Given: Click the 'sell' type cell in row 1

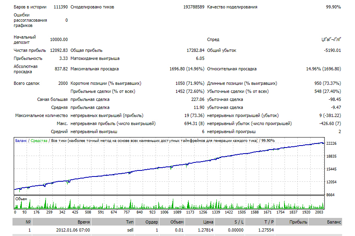Looking at the screenshot, I should point(130,230).
